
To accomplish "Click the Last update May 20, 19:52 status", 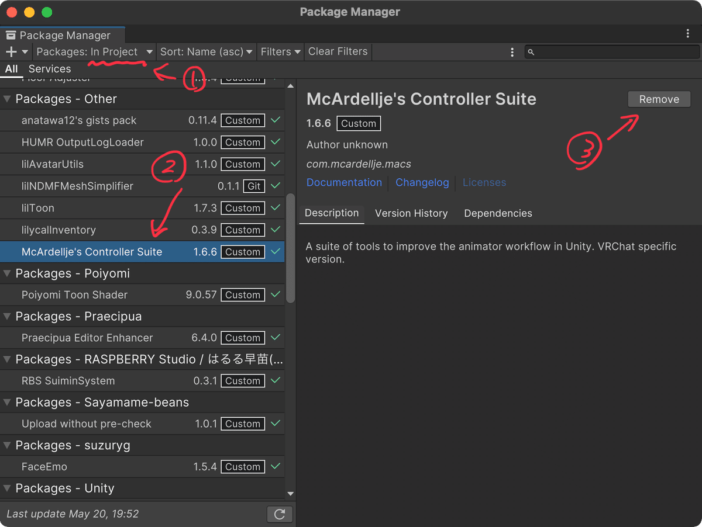I will coord(73,514).
